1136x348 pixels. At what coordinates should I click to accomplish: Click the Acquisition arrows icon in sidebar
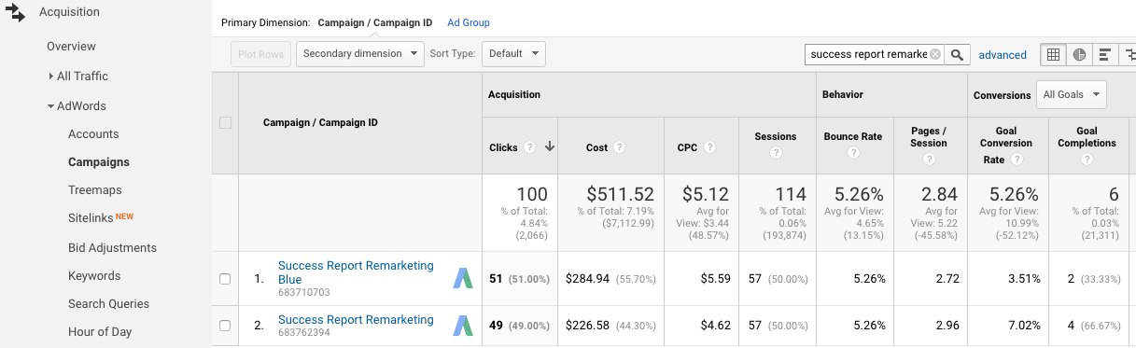pyautogui.click(x=15, y=12)
